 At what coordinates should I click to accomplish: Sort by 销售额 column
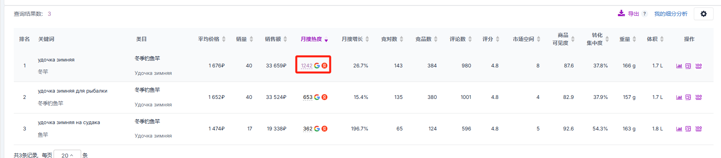click(x=276, y=39)
